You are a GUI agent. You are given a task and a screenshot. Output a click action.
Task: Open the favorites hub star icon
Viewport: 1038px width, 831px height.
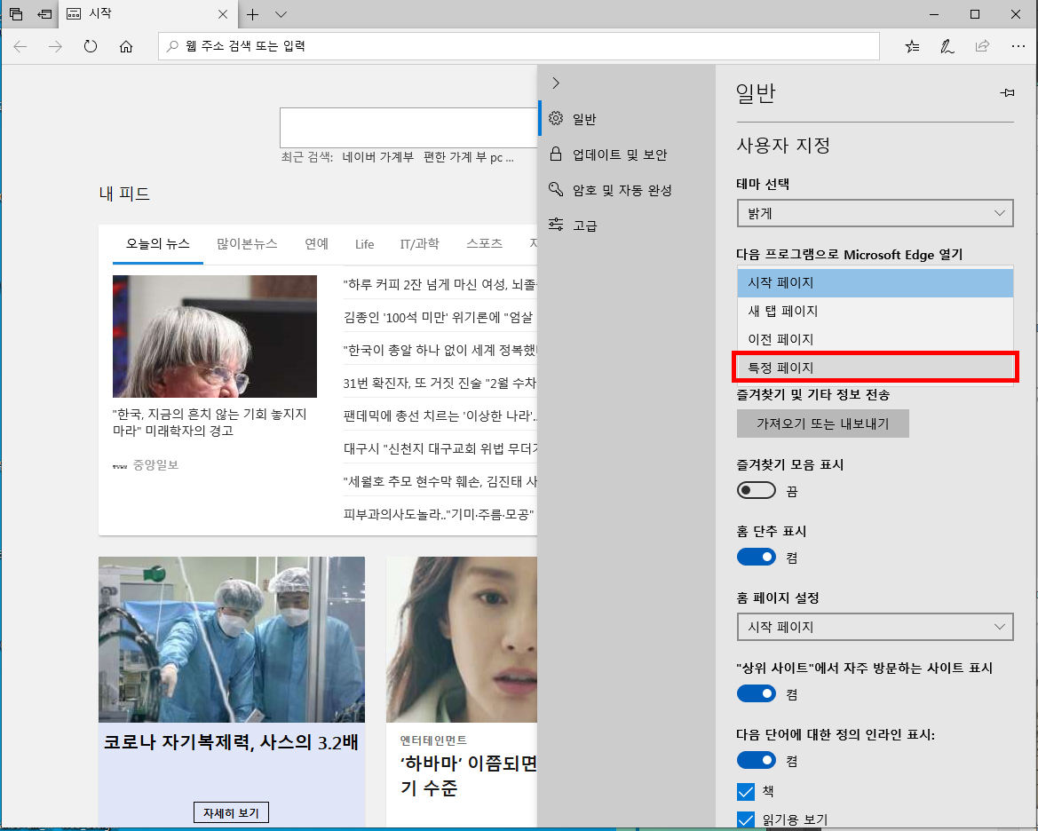pyautogui.click(x=912, y=46)
